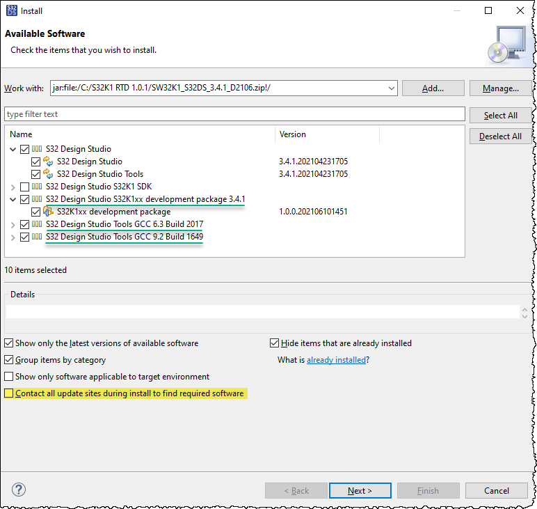Expand the Tools GCC 9.2 Build 1649 category
This screenshot has height=509, width=537.
(x=13, y=237)
